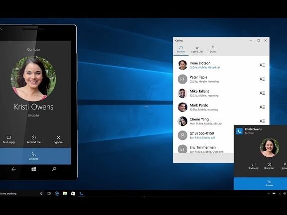
Task: Open File Explorer from the taskbar
Action: 65,193
